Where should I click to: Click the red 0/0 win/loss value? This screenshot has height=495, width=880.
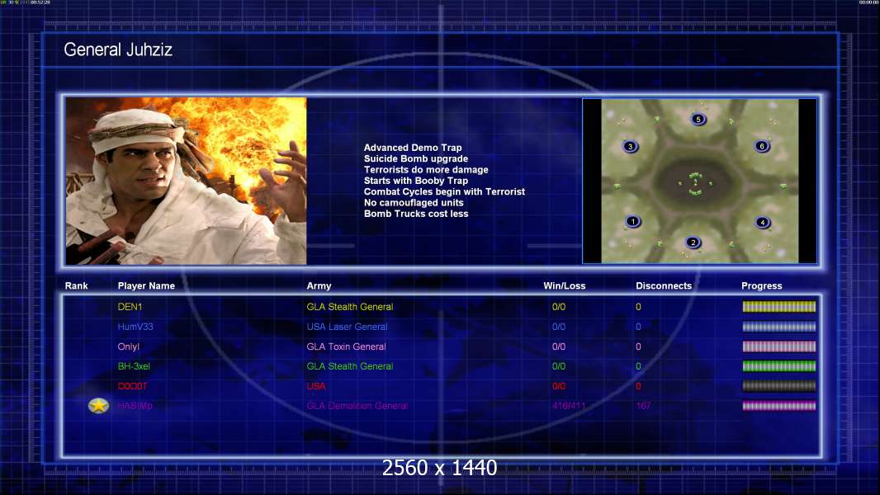coord(558,385)
